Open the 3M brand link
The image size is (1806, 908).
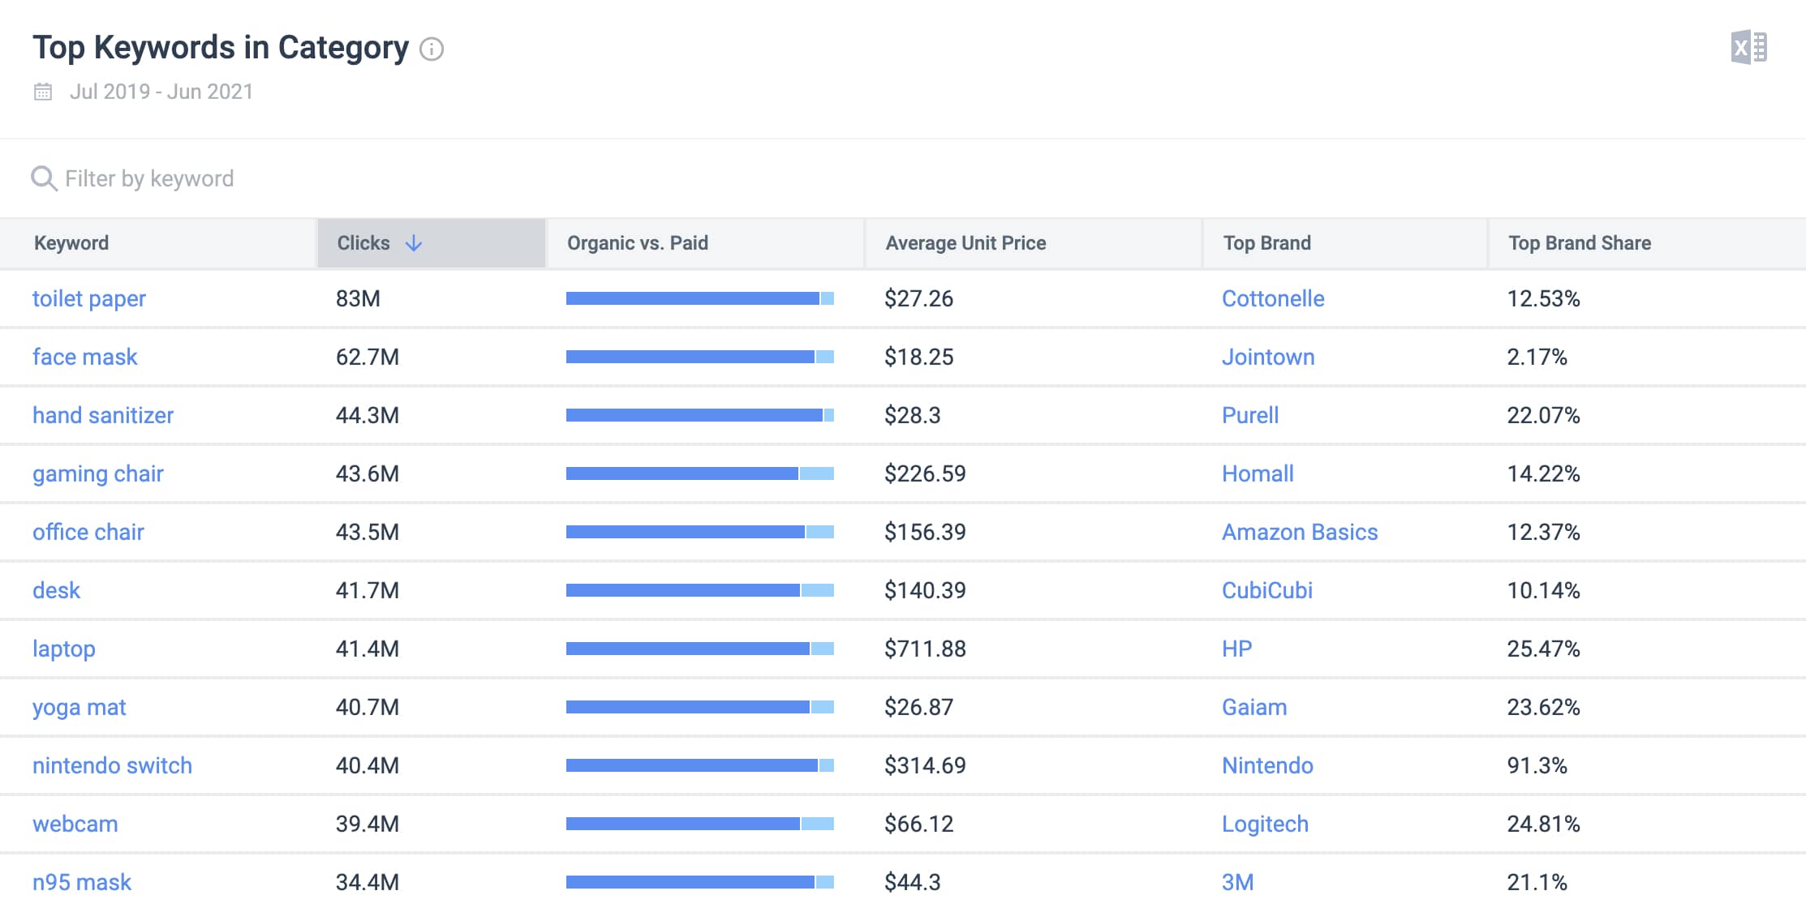coord(1238,882)
